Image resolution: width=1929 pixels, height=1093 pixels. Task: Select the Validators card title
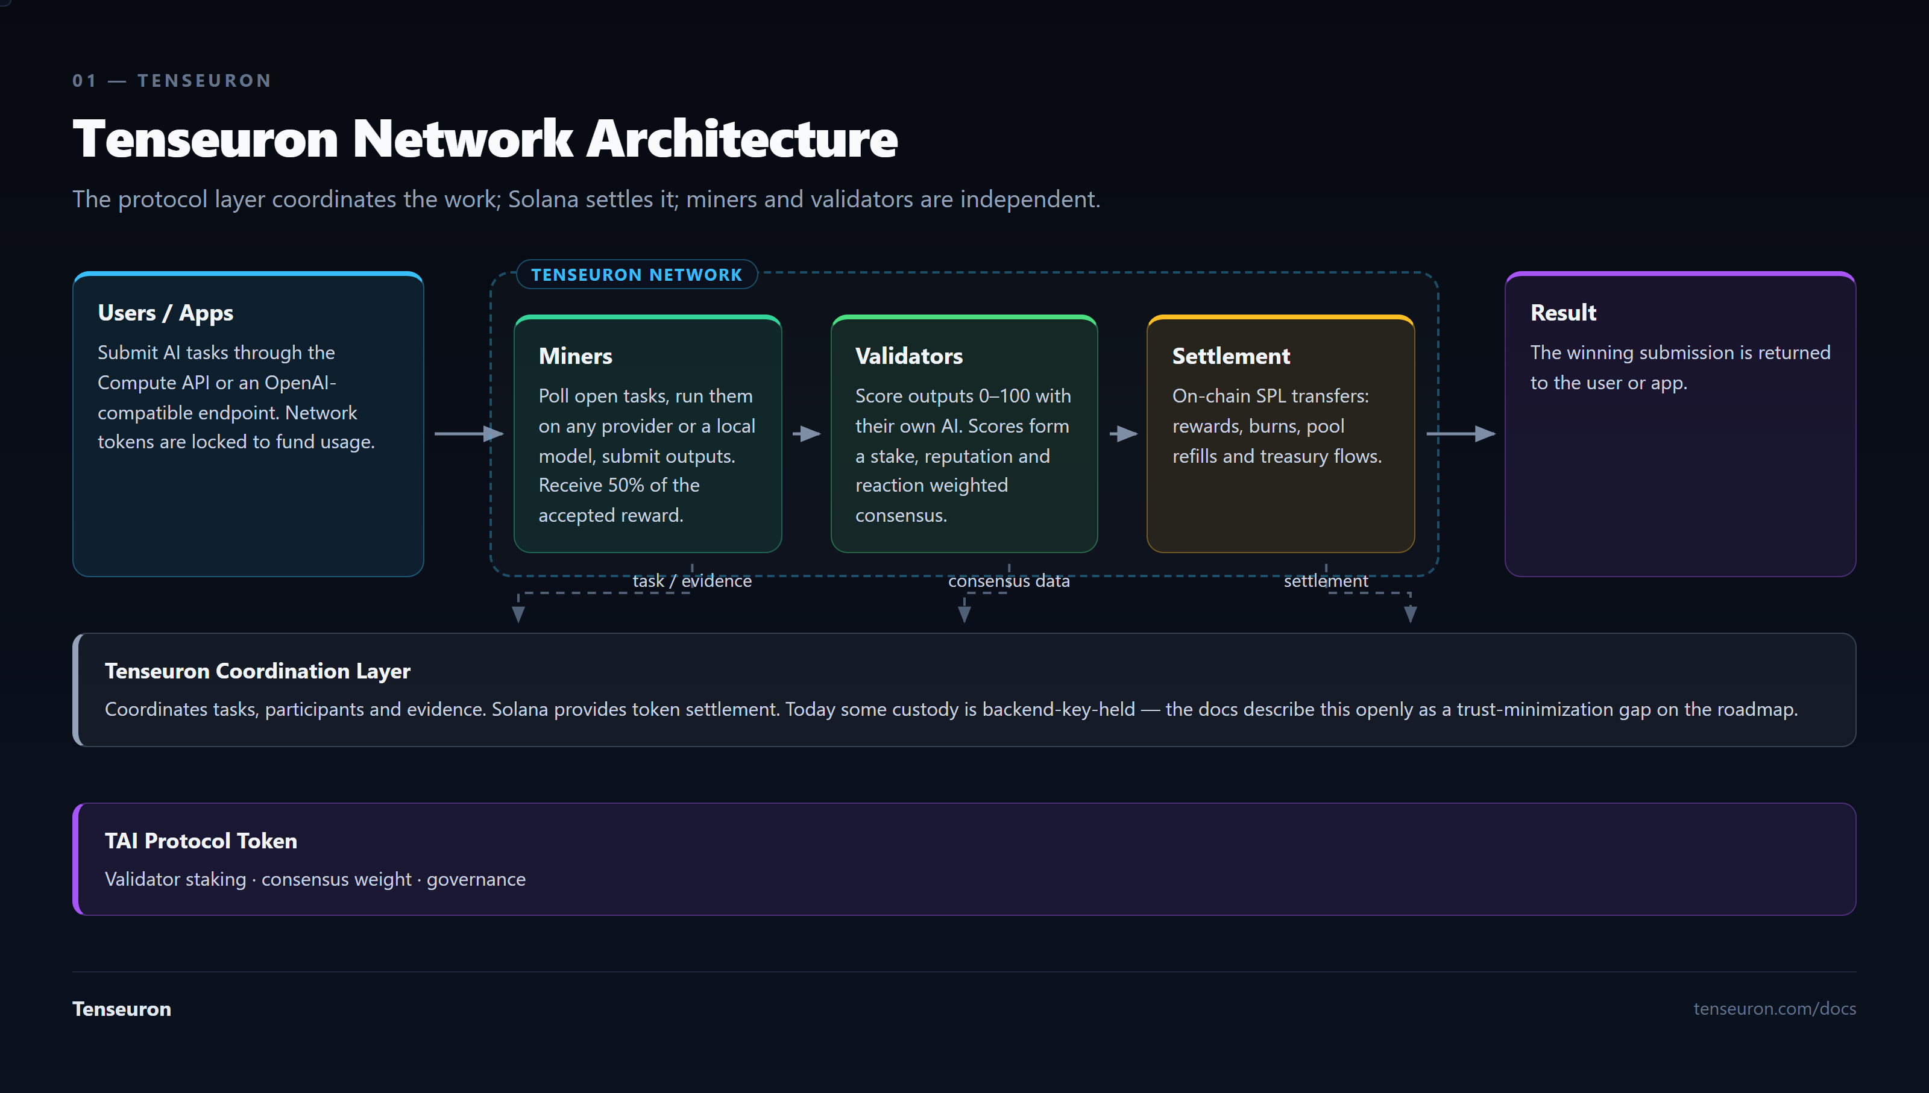pyautogui.click(x=908, y=356)
